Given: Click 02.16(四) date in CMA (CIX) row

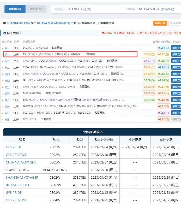Looking at the screenshot, I should 164,61.
